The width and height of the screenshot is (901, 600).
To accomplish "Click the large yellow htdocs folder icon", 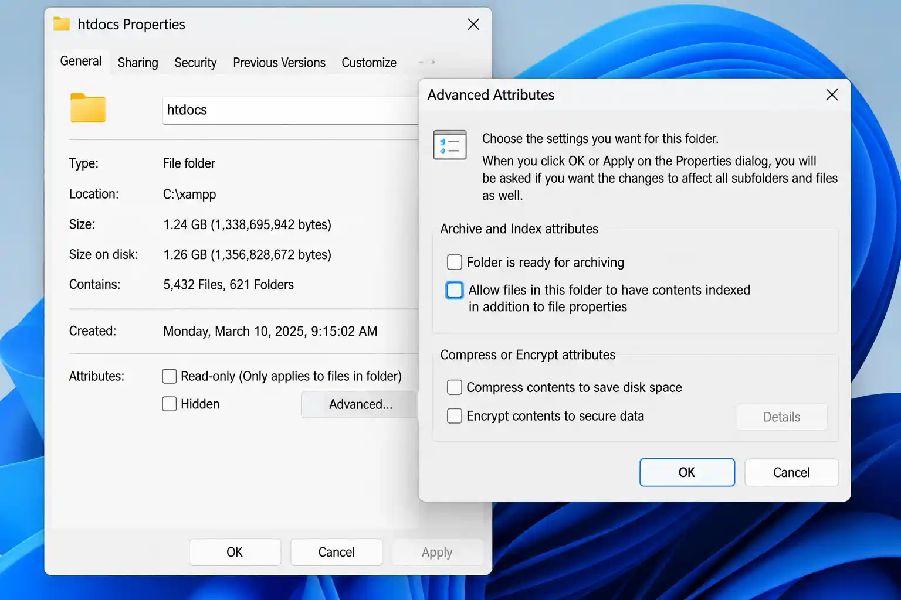I will [x=88, y=108].
